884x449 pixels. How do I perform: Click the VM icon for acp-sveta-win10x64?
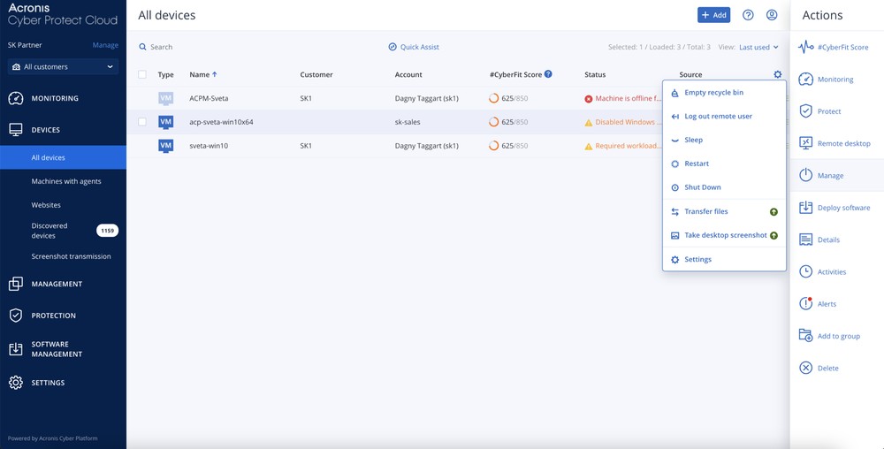coord(166,122)
